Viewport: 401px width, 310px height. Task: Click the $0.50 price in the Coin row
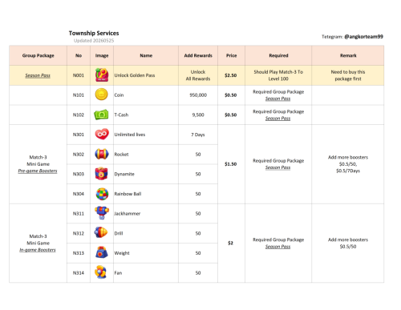pos(231,95)
